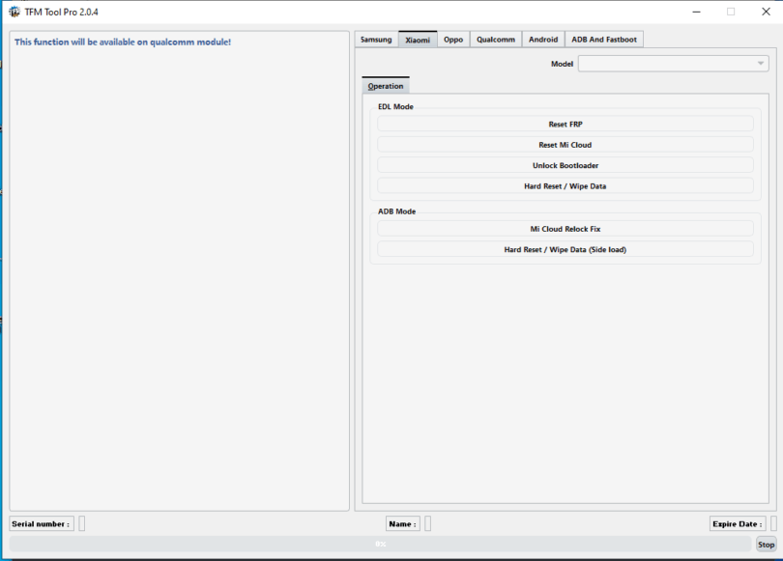Screen dimensions: 783x561
Task: Click the Model field label
Action: coord(562,64)
